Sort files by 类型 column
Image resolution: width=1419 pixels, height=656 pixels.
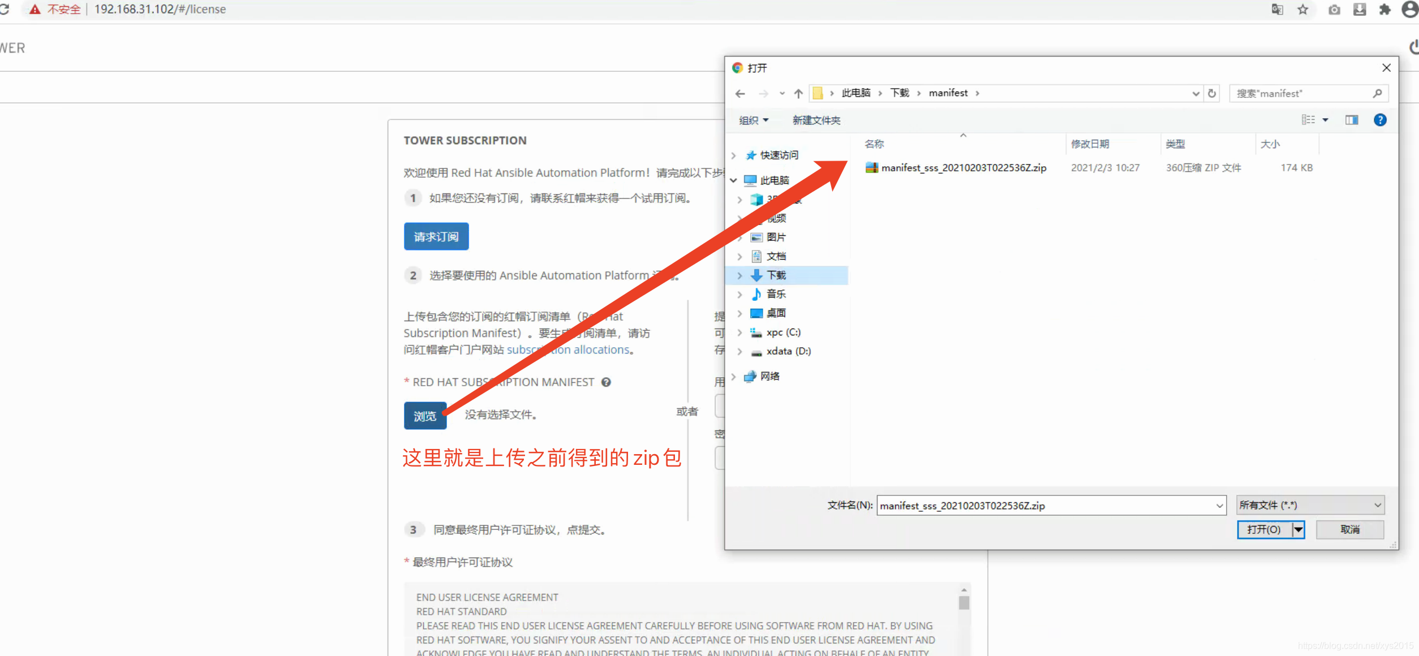(x=1175, y=144)
